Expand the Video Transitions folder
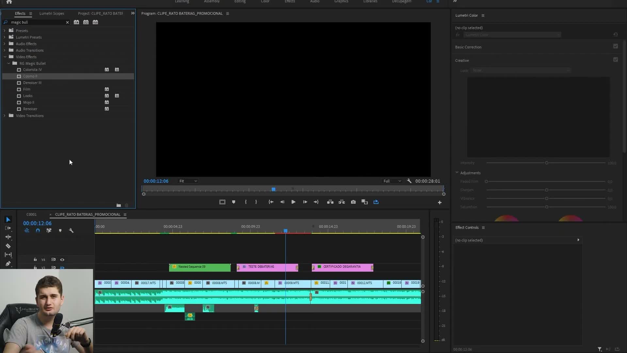This screenshot has width=627, height=353. pos(5,116)
